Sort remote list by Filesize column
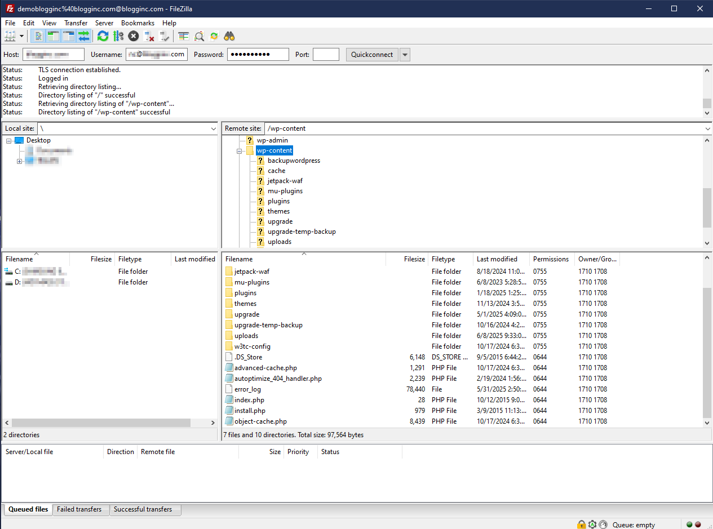 407,259
